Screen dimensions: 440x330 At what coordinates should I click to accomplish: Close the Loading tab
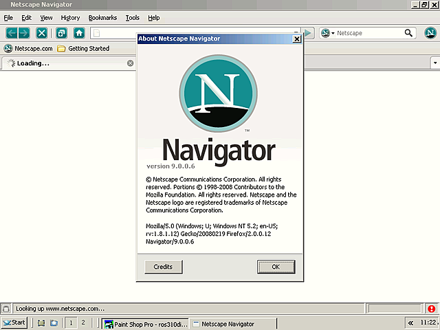tap(130, 63)
